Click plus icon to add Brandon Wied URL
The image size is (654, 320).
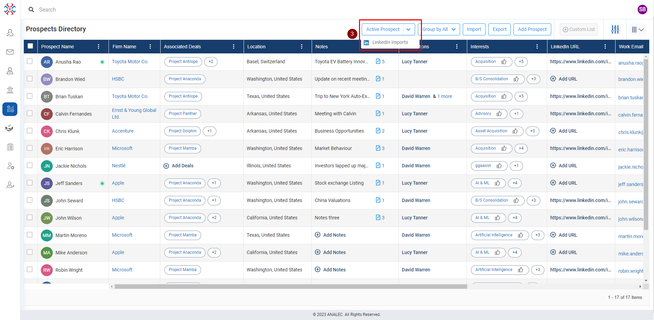(553, 79)
